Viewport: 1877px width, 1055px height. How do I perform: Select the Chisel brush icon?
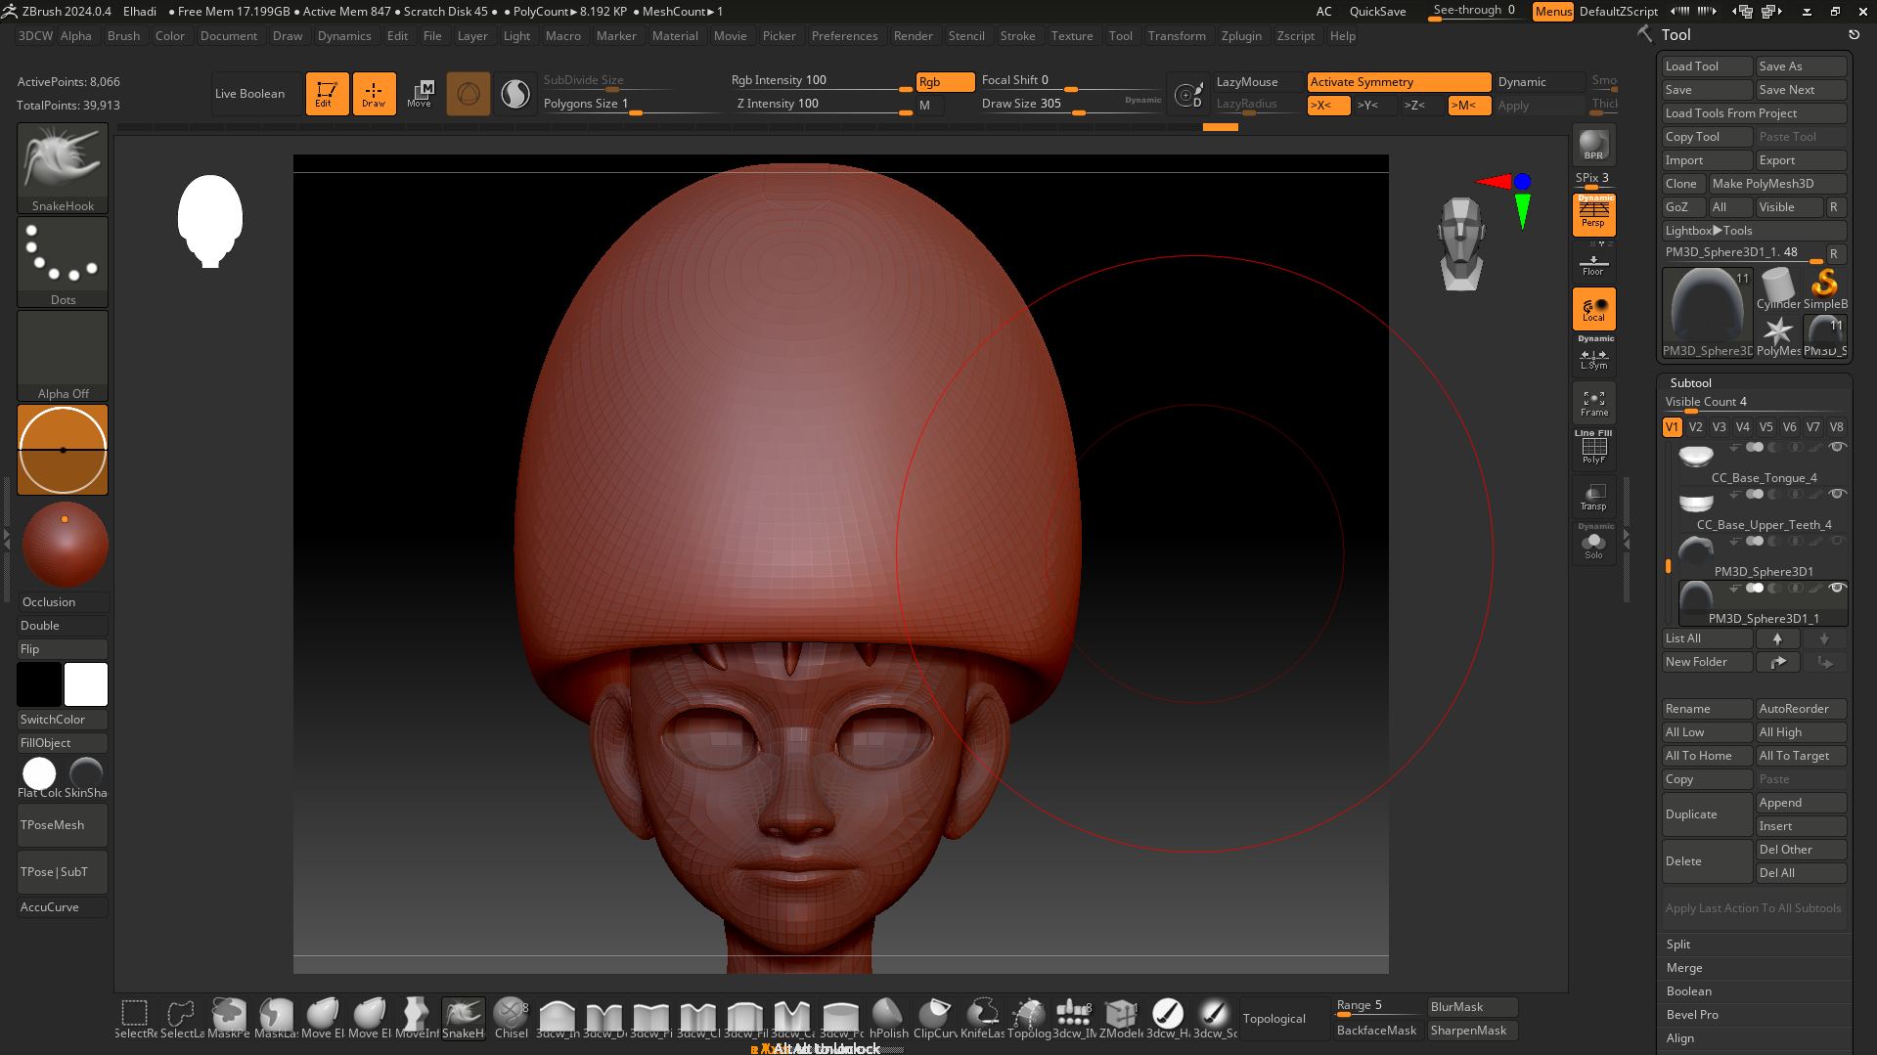[x=511, y=1018]
